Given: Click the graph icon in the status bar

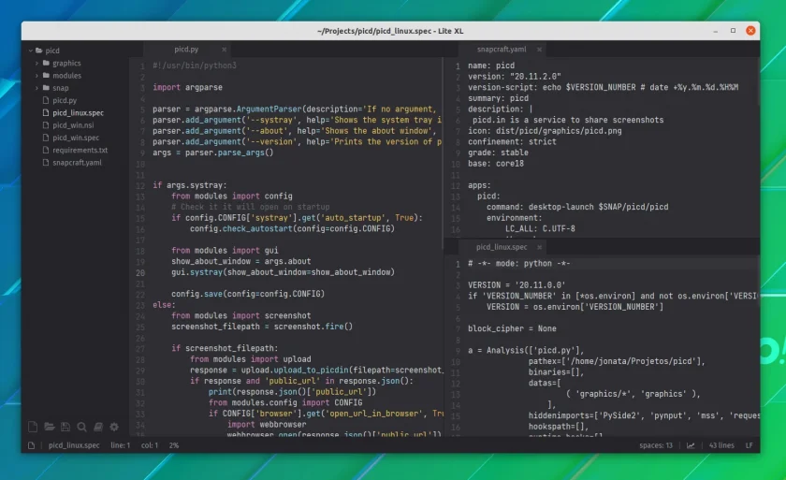Looking at the screenshot, I should 691,445.
